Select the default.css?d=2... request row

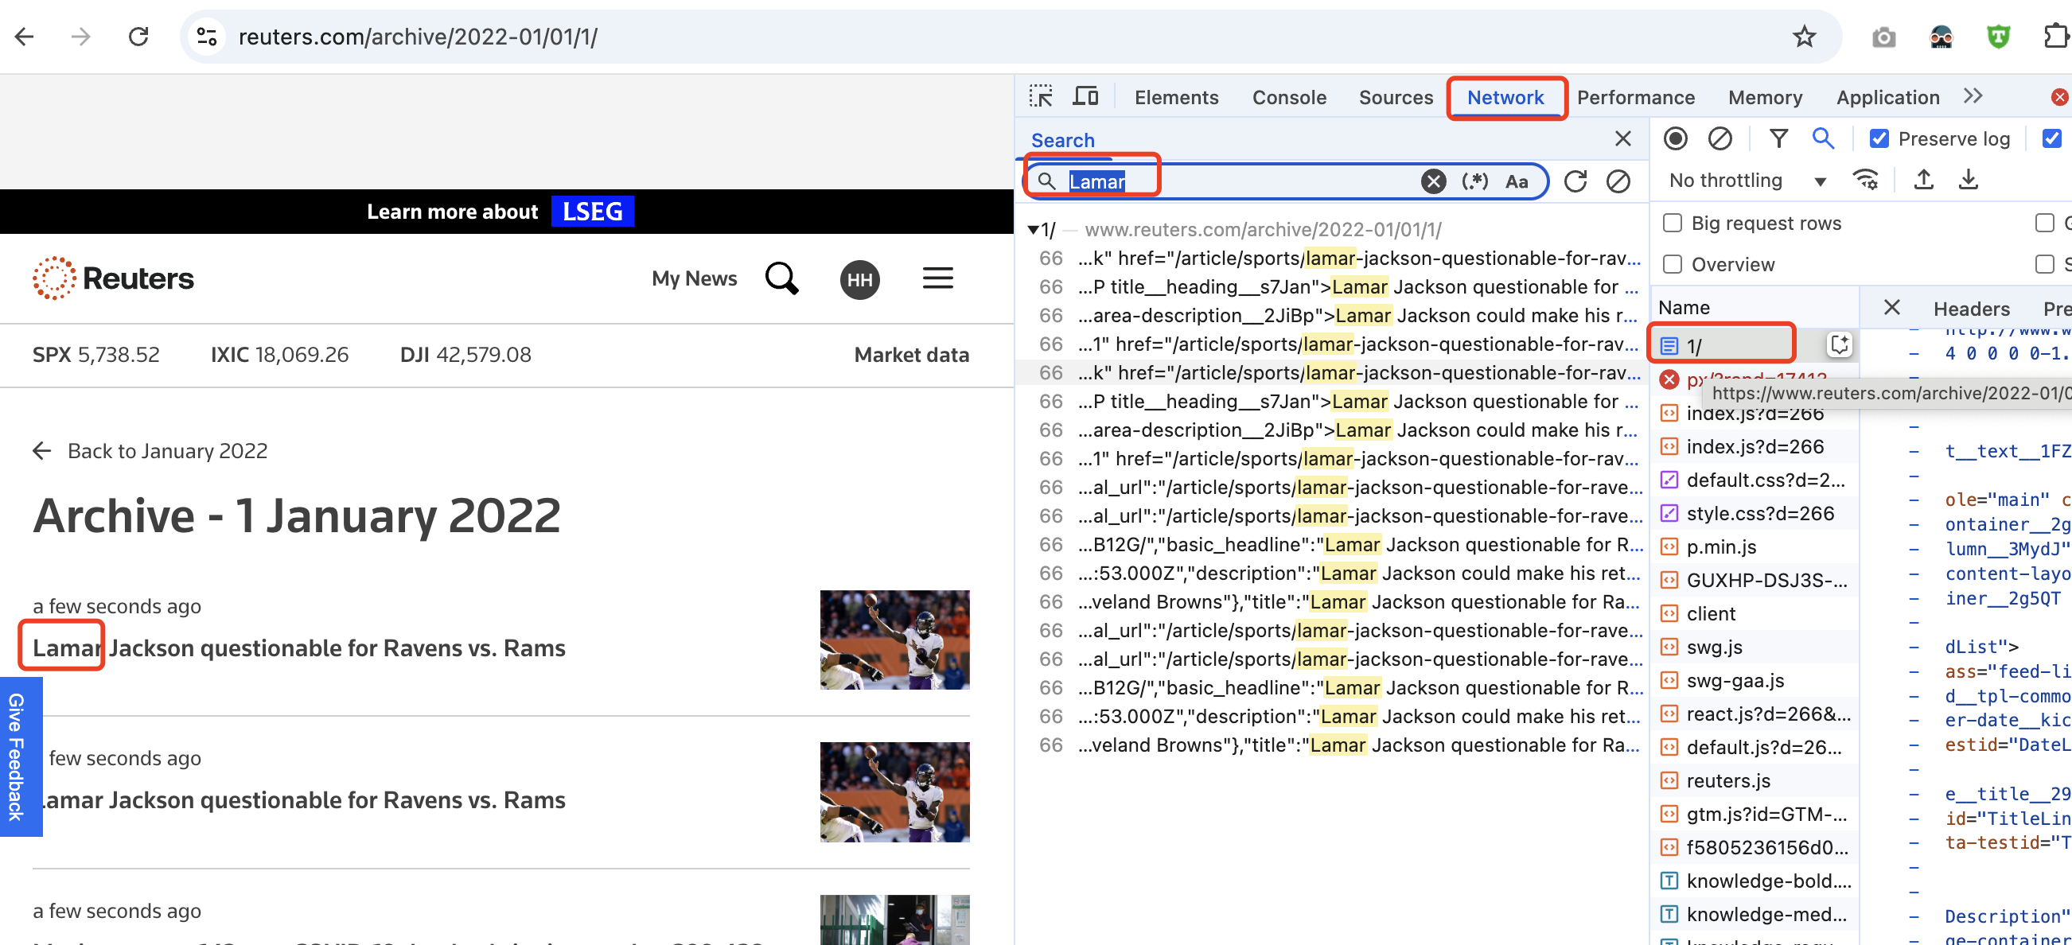(x=1755, y=480)
